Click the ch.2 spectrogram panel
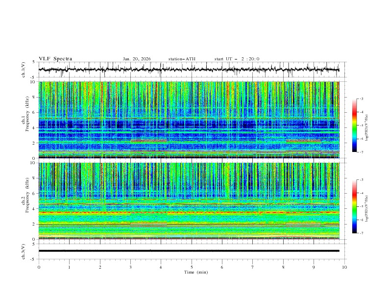The image size is (388, 300). 189,201
